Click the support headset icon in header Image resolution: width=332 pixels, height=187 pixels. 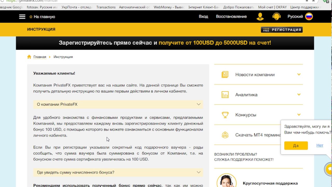(276, 17)
